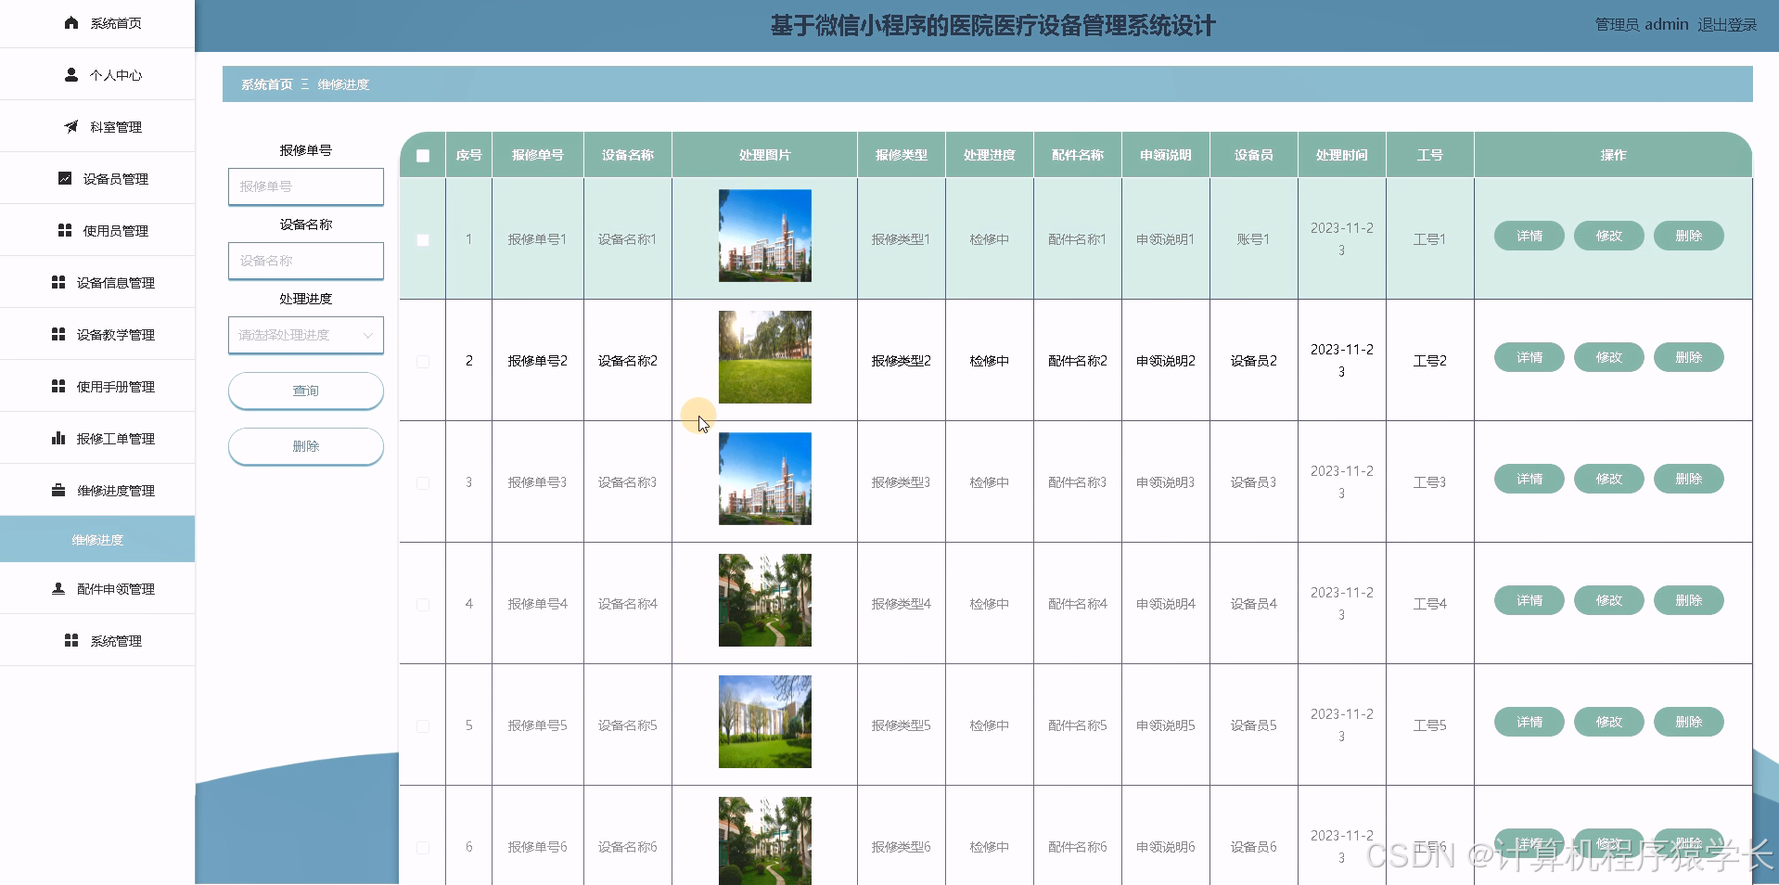Click the bar chart icon for 报修工单管理

pyautogui.click(x=58, y=438)
